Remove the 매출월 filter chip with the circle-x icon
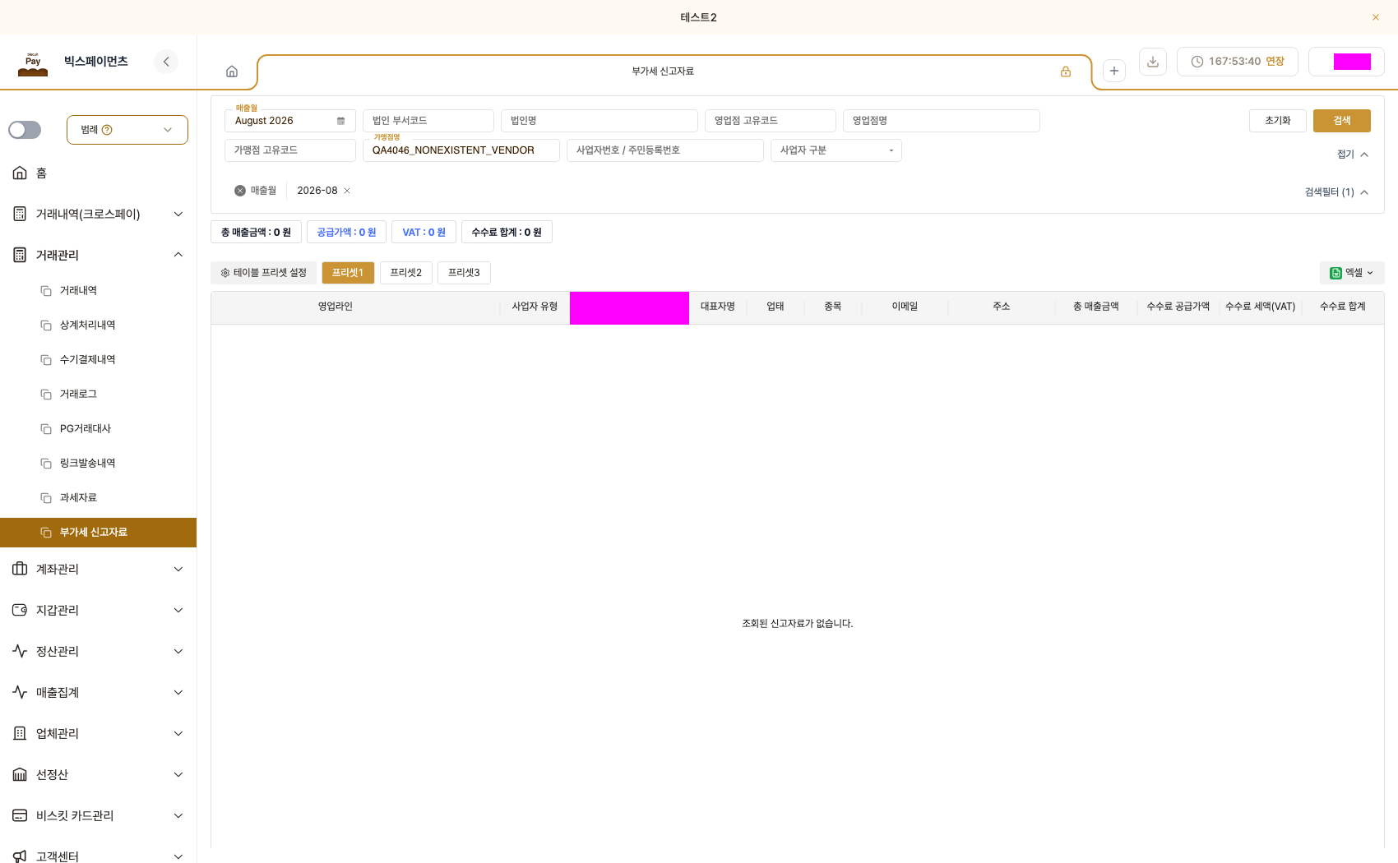 [x=240, y=191]
